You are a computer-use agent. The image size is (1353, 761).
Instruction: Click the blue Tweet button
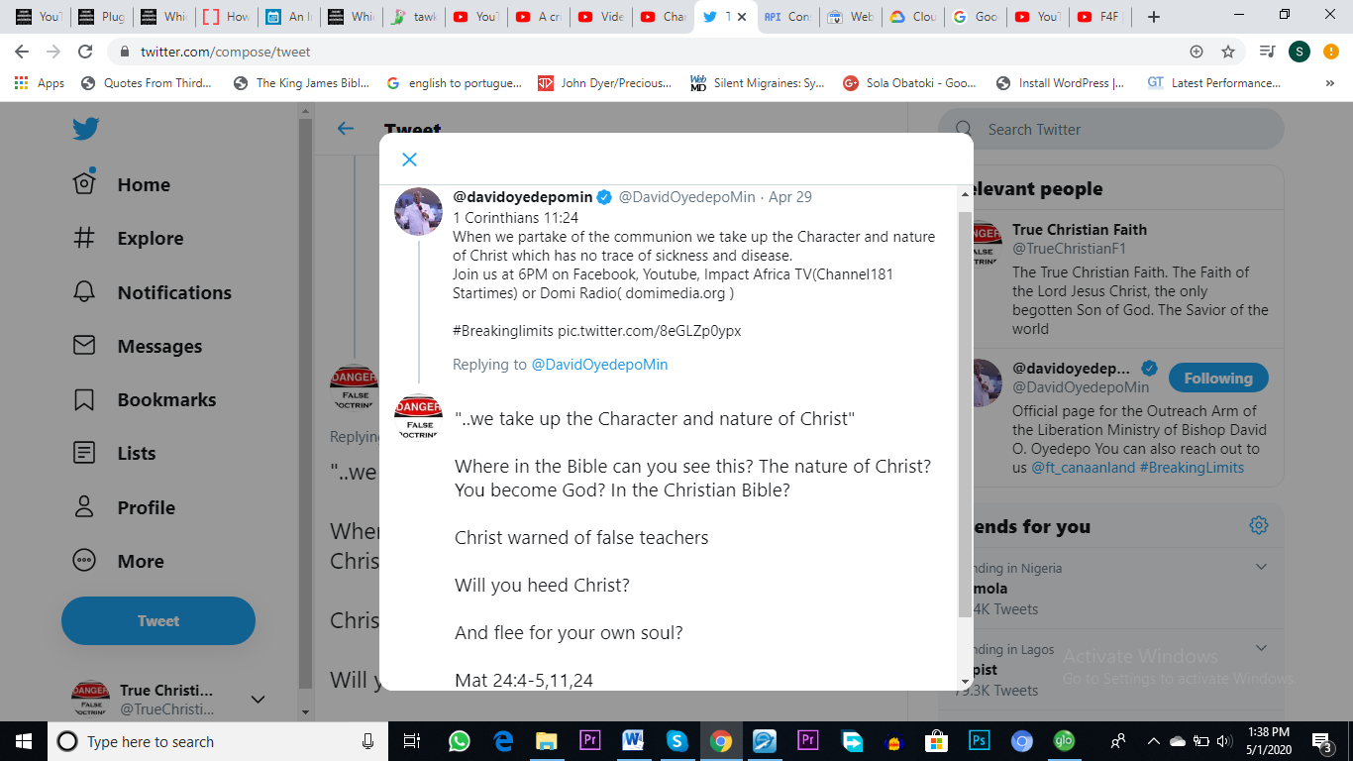[x=158, y=621]
